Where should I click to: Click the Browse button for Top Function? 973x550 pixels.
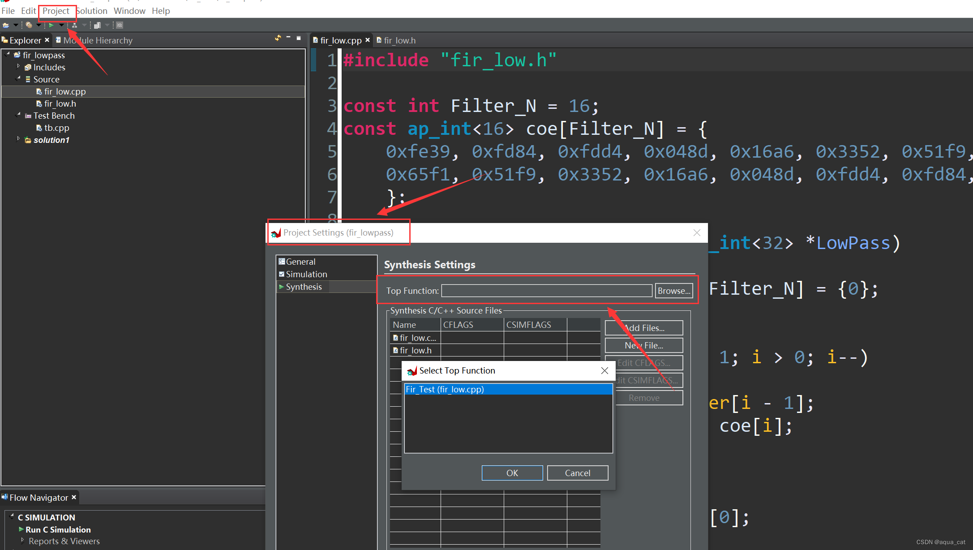coord(673,291)
